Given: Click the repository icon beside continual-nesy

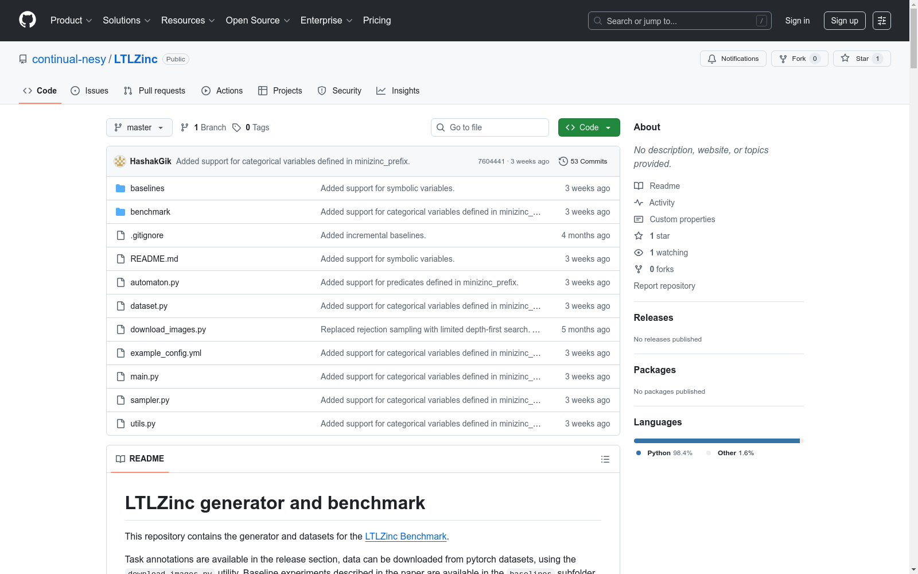Looking at the screenshot, I should [23, 59].
